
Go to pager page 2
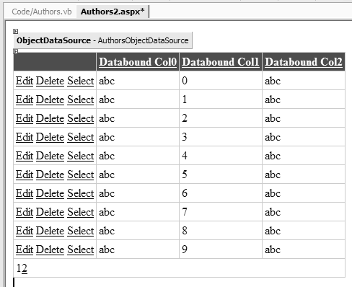(25, 268)
